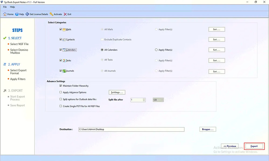Click the Browse... button
Viewport: 269px width, 161px height.
tap(208, 129)
